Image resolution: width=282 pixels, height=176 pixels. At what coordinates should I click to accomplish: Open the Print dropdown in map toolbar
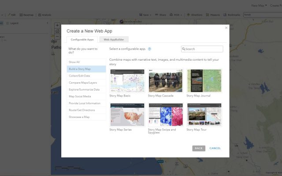176,15
